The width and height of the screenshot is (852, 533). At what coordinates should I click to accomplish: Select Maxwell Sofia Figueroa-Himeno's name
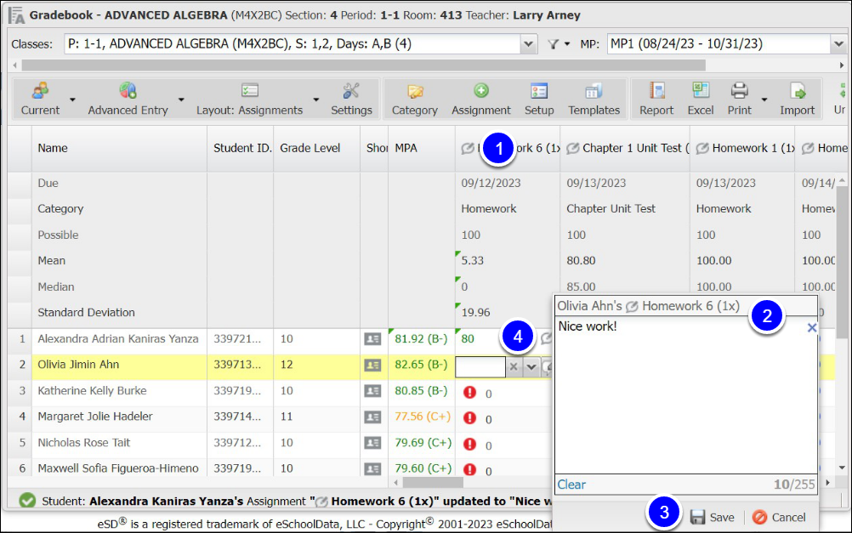(118, 468)
